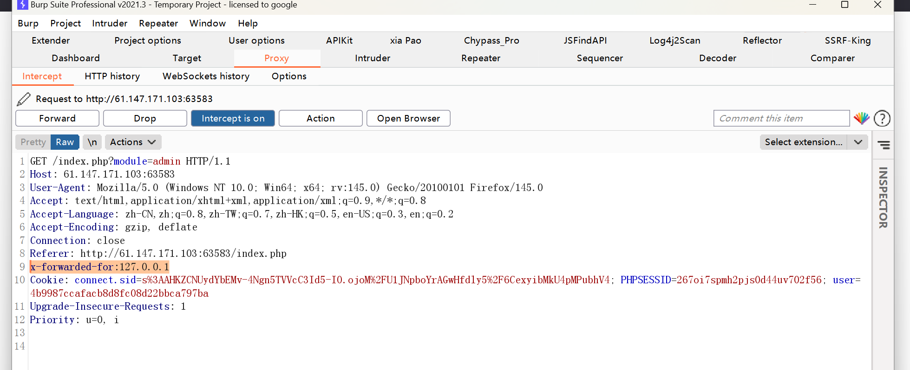Click the Select extension chevron arrow
Viewport: 910px width, 370px height.
pos(858,142)
